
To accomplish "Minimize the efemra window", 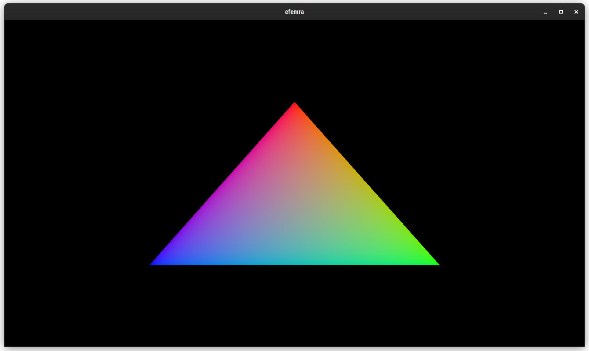I will coord(546,12).
